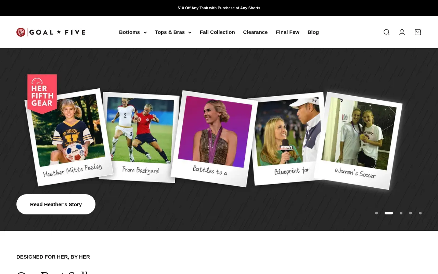This screenshot has width=438, height=274.
Task: Click the Goal Five logo
Action: point(51,32)
